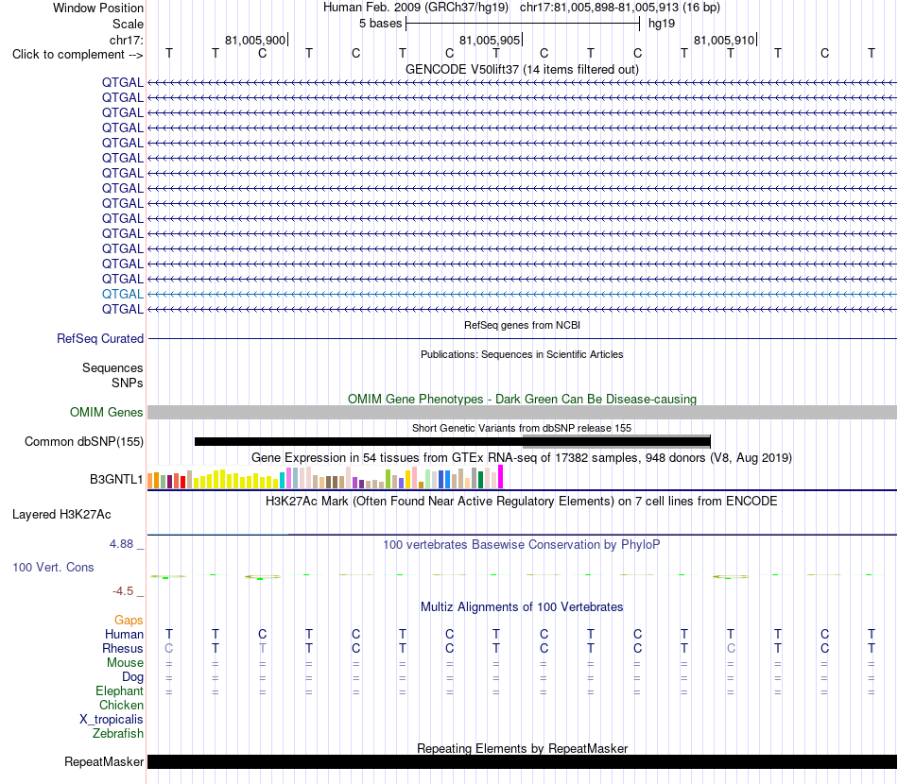Screen dimensions: 898x784
Task: Click the '5 bases' scale bar label
Action: click(380, 24)
